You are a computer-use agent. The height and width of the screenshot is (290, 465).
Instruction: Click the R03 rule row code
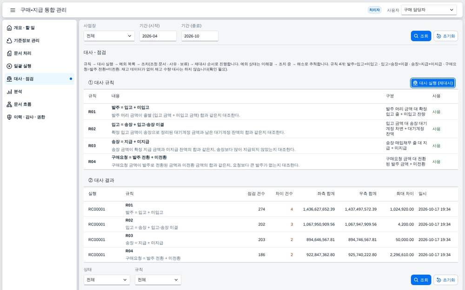[x=92, y=146]
